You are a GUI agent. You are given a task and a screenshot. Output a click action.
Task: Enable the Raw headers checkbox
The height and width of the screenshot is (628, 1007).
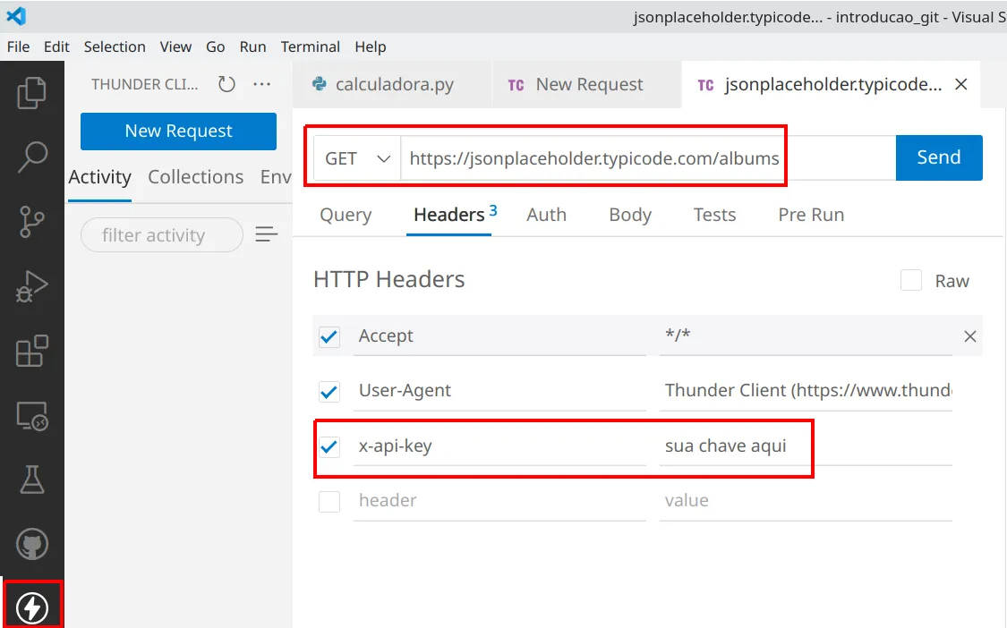click(x=910, y=281)
